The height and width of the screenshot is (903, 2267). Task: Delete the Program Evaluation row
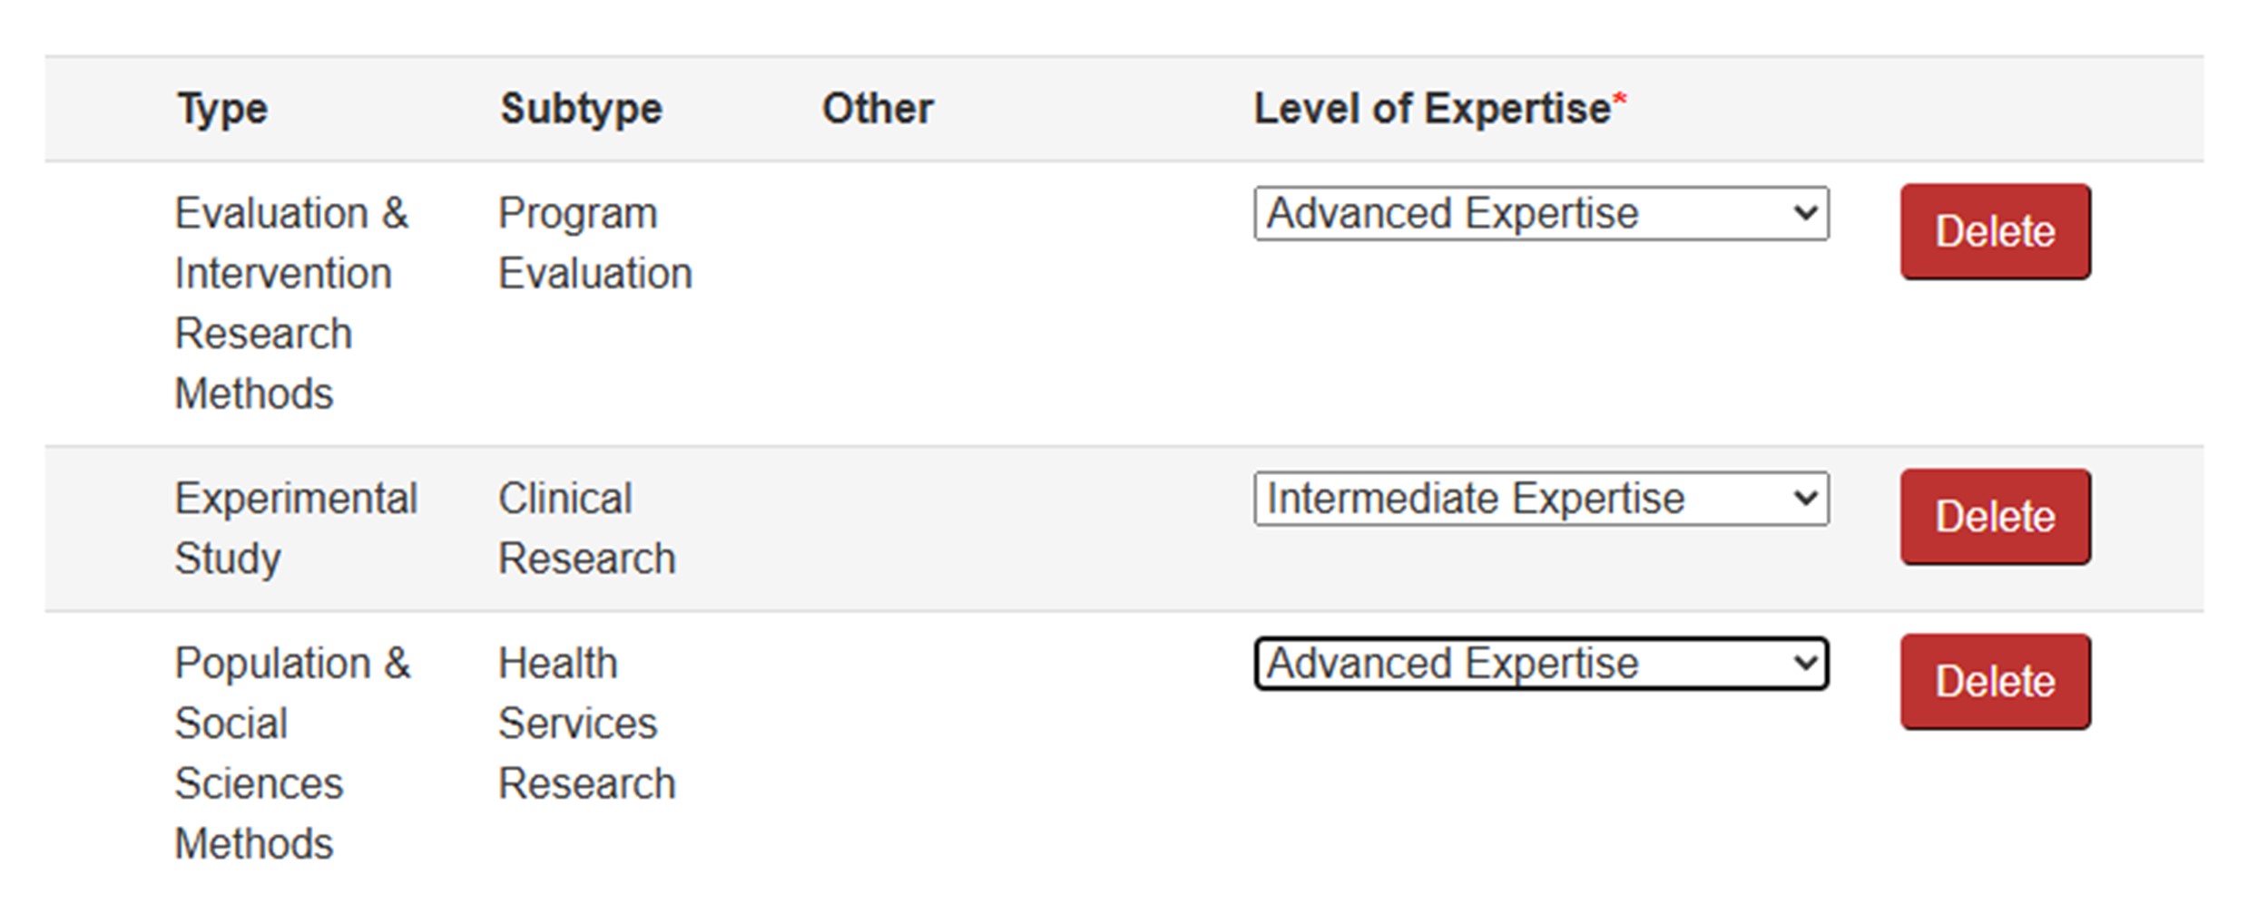pyautogui.click(x=1995, y=232)
